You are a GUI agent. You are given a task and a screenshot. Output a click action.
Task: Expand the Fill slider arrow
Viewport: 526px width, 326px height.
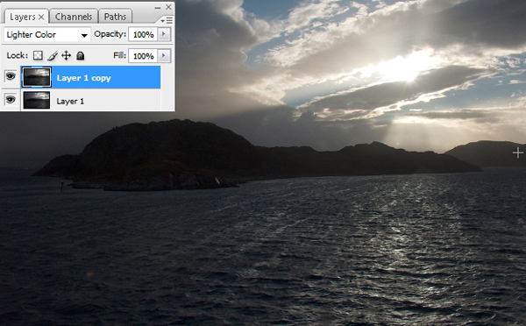point(164,56)
